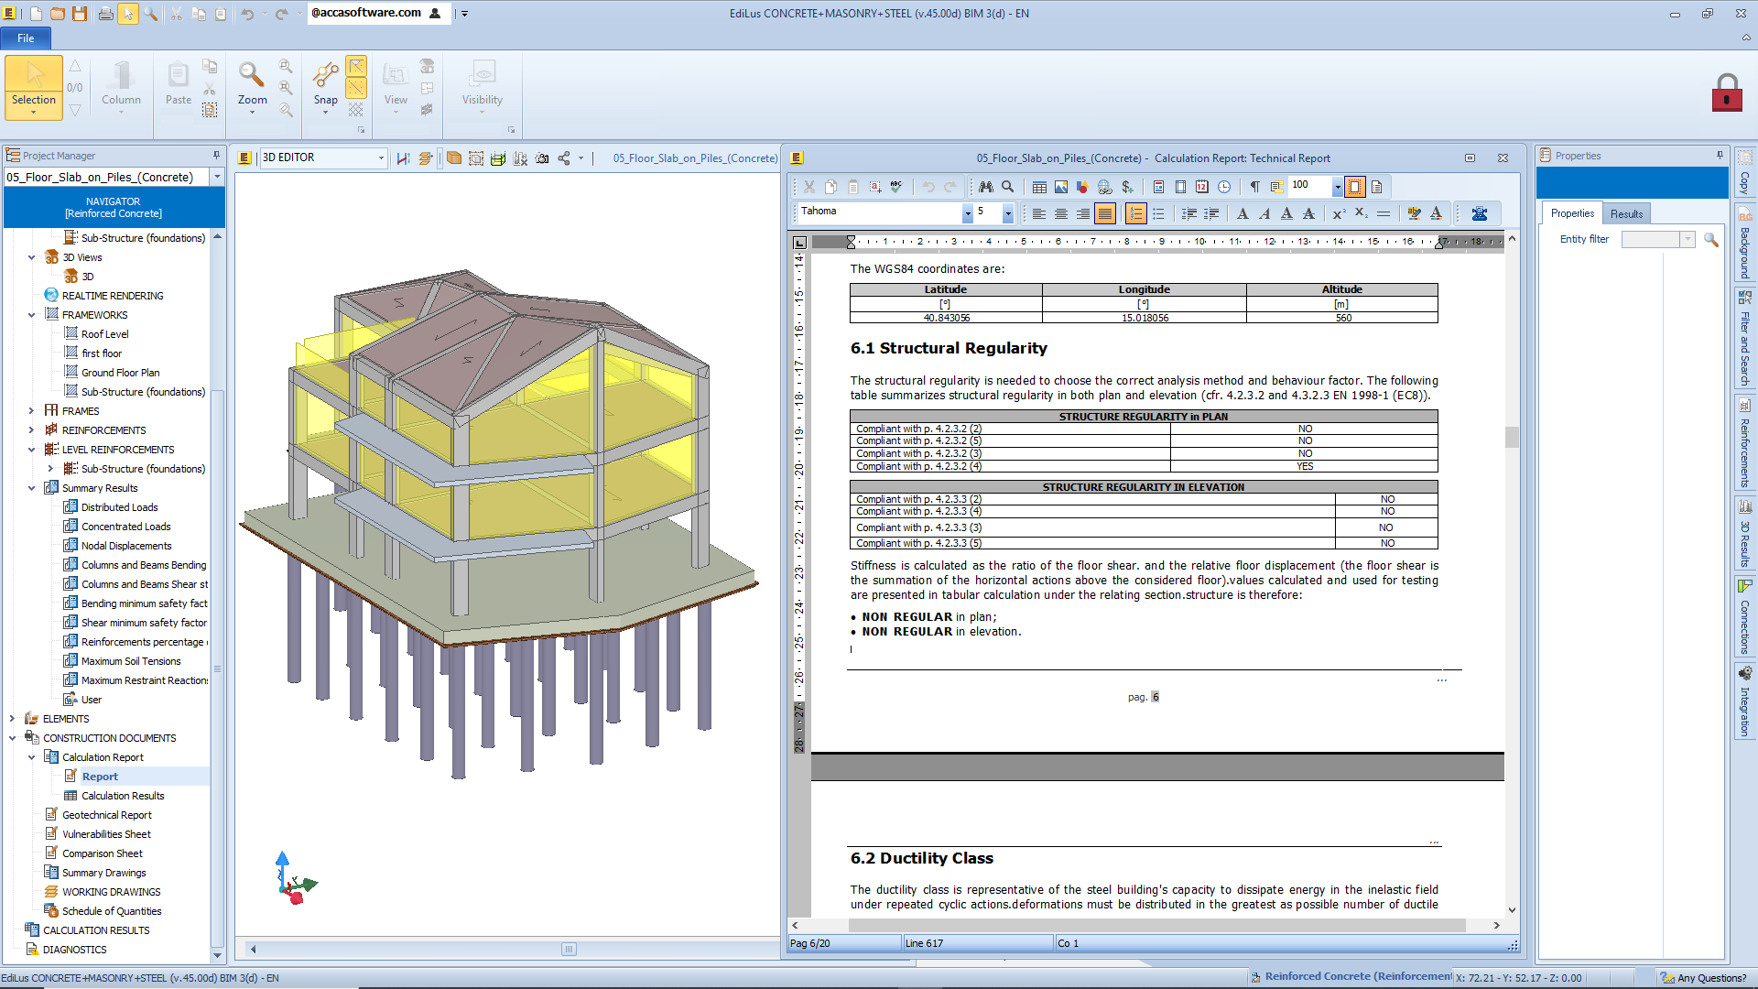
Task: Save the project with the floppy icon
Action: tap(80, 14)
